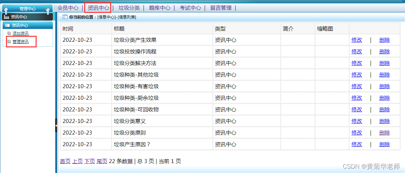
Task: Go to next page via 下页
Action: pyautogui.click(x=90, y=161)
